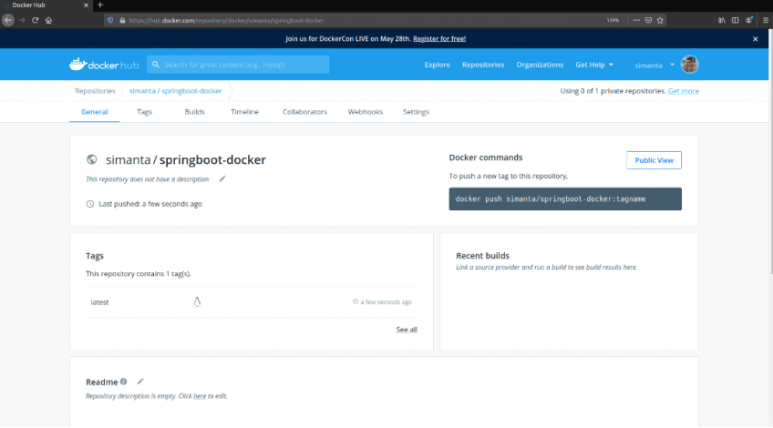Click the Docker Hub whale logo

pos(104,65)
